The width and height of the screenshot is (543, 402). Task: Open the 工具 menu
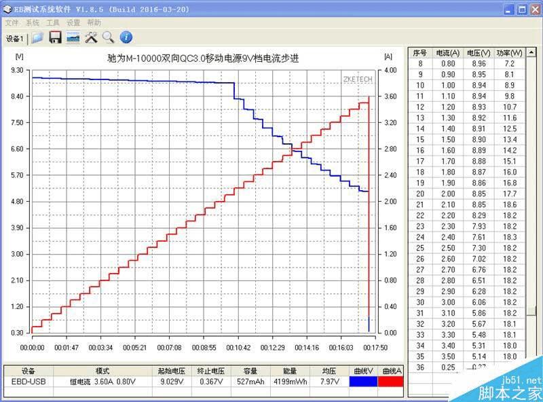click(53, 23)
